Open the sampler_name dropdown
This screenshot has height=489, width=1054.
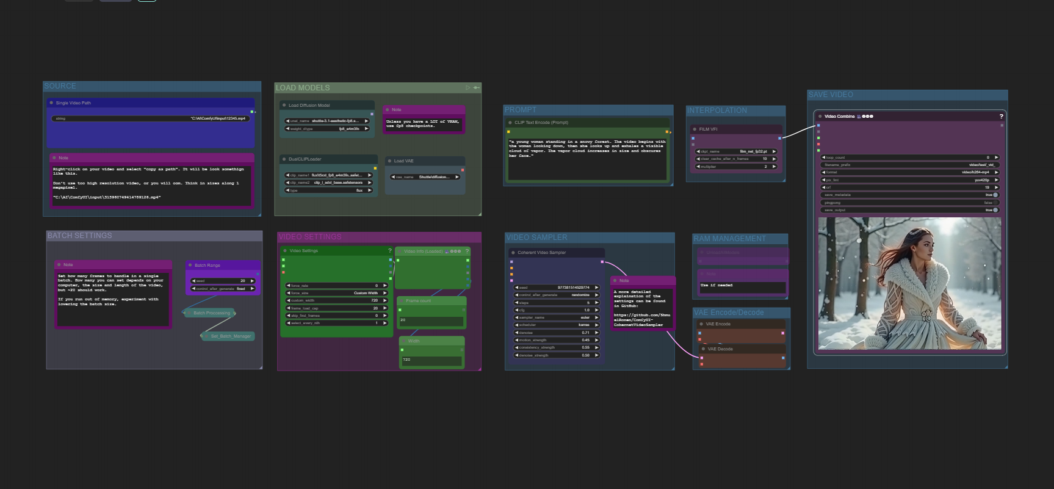tap(557, 317)
